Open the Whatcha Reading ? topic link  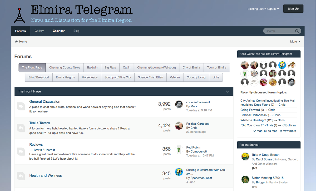point(253,120)
